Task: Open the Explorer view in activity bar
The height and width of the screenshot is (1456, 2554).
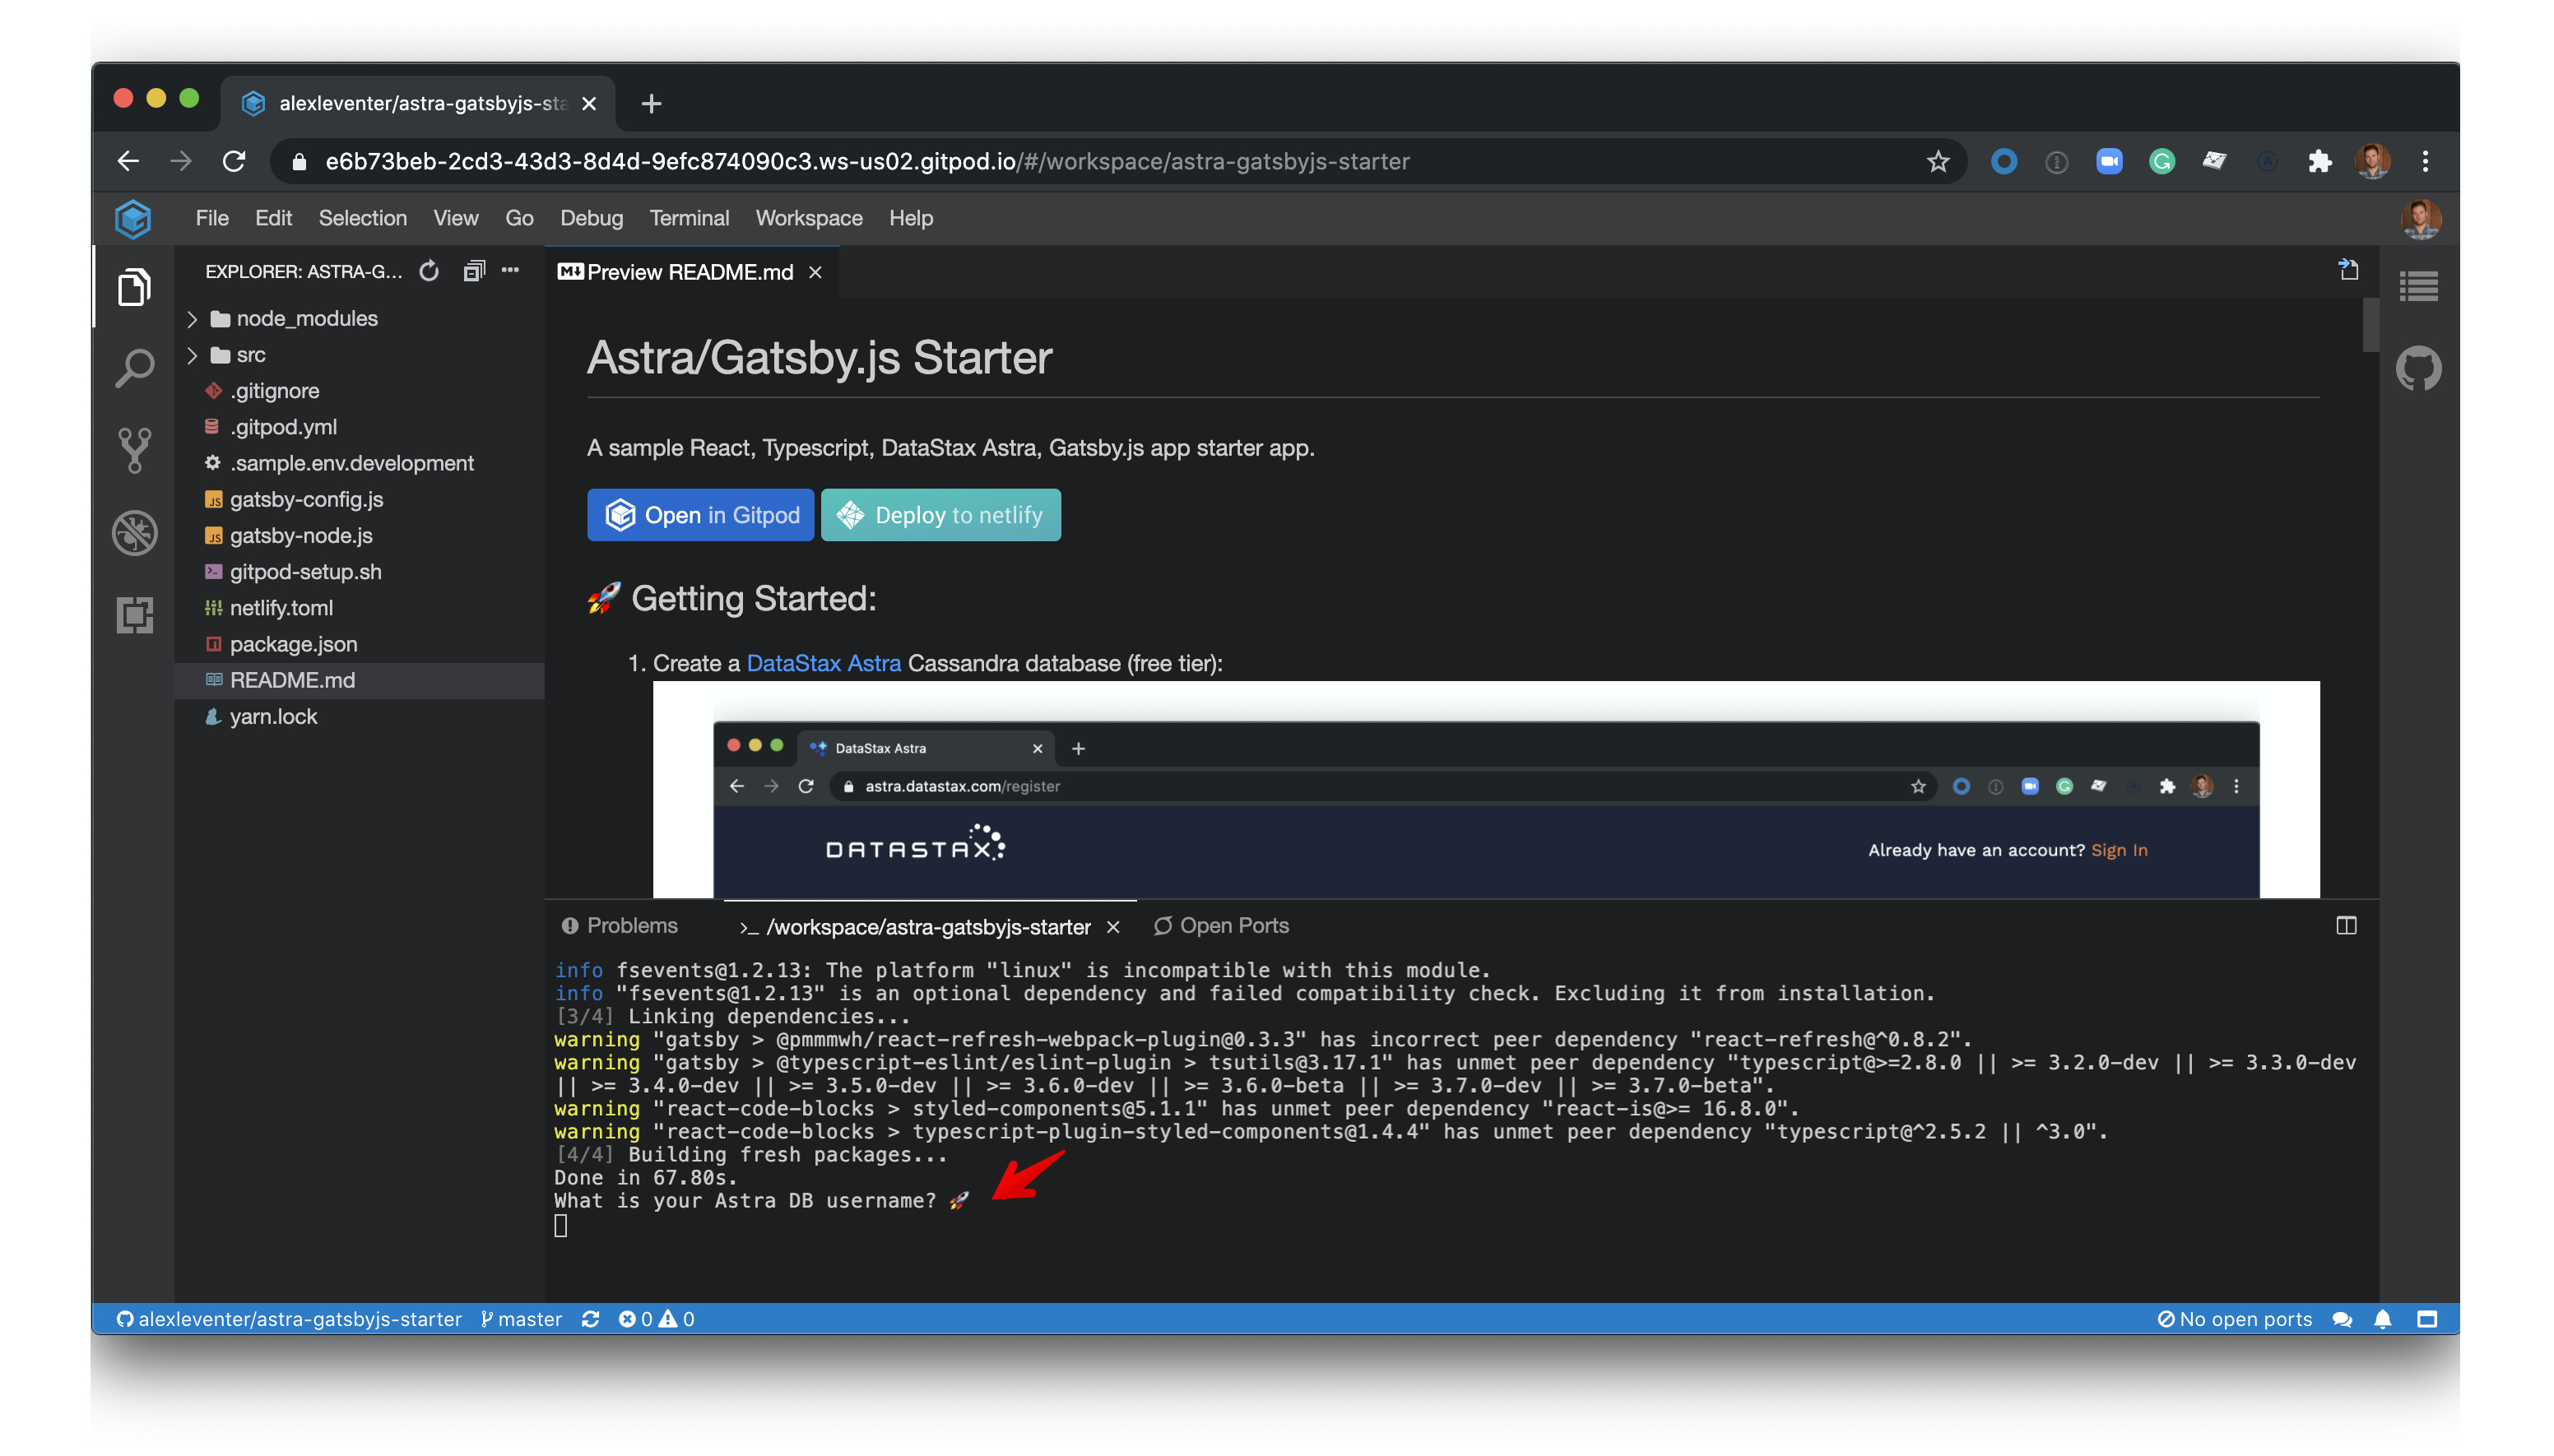Action: (x=134, y=288)
